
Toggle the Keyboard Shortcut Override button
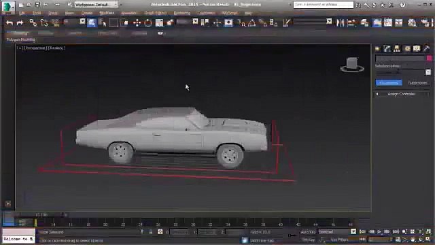click(228, 22)
